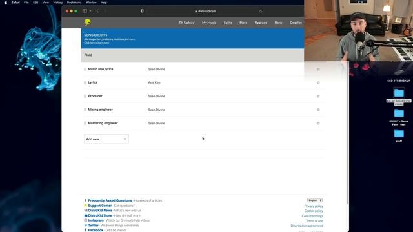Open DistroKid Store link
413x232 pixels.
click(x=100, y=215)
